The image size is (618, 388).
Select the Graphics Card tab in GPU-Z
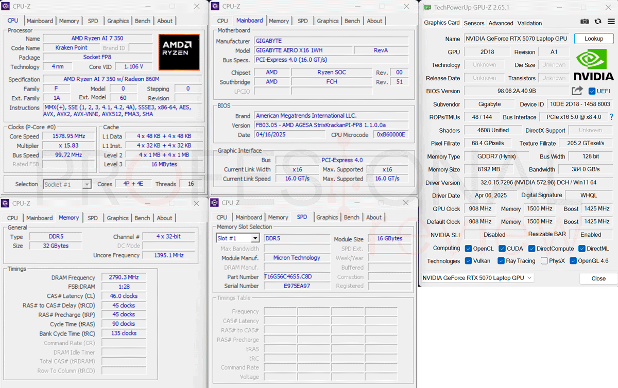click(x=442, y=23)
